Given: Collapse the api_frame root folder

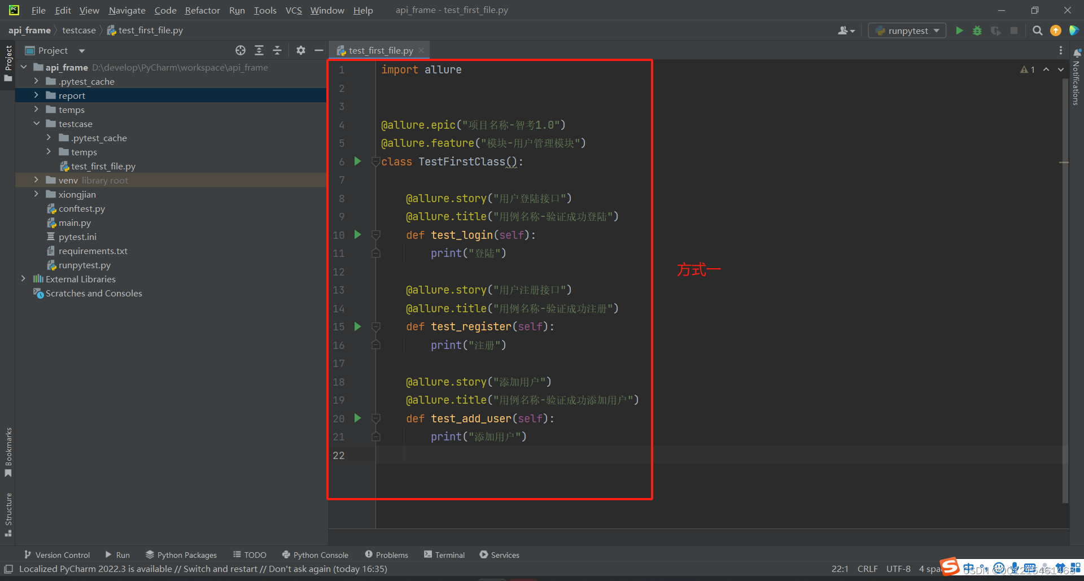Looking at the screenshot, I should (x=24, y=67).
